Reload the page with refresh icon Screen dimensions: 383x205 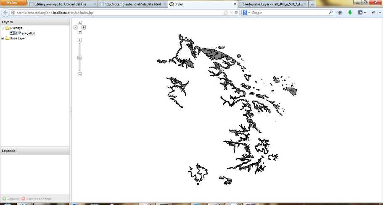click(x=236, y=13)
